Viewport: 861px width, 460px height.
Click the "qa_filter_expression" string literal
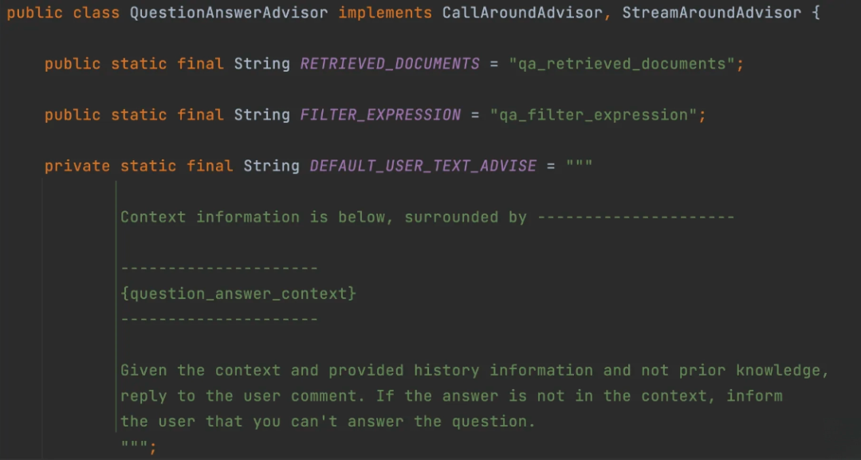point(594,115)
